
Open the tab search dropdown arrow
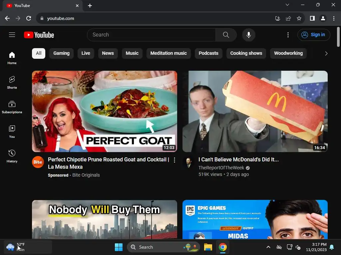287,5
